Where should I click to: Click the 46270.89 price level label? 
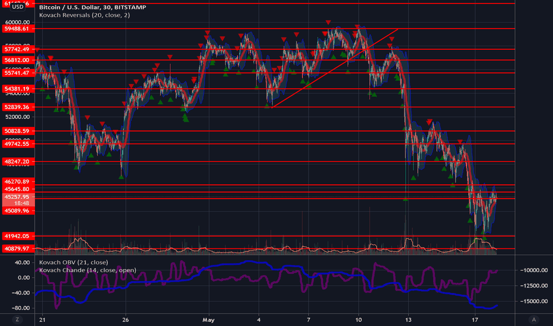click(18, 181)
